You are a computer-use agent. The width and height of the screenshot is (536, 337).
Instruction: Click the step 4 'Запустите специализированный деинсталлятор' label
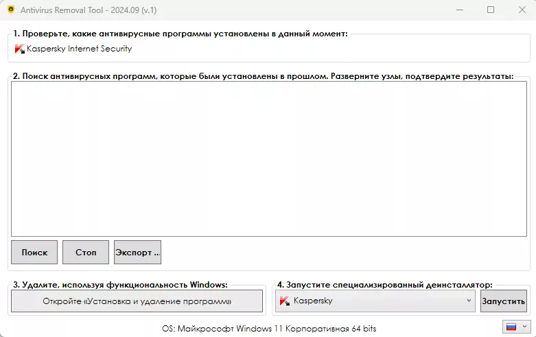pyautogui.click(x=384, y=284)
